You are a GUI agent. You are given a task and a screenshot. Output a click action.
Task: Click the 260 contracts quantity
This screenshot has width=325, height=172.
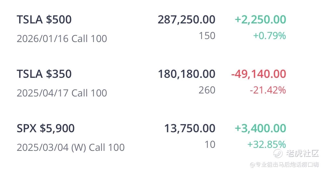click(207, 90)
